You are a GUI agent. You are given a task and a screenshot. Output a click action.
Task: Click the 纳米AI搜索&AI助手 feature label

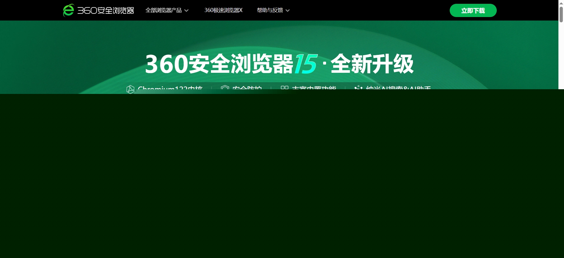[398, 88]
